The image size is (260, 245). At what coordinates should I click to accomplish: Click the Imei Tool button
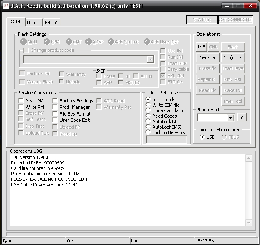[x=233, y=101]
